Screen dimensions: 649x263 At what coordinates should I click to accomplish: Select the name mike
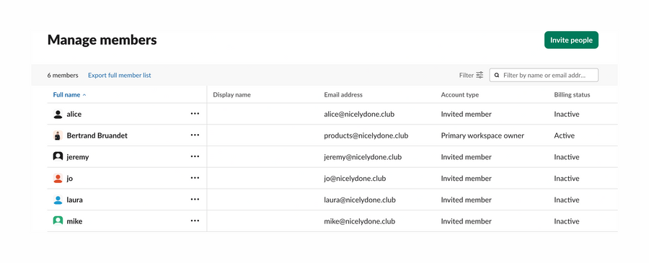pos(74,222)
